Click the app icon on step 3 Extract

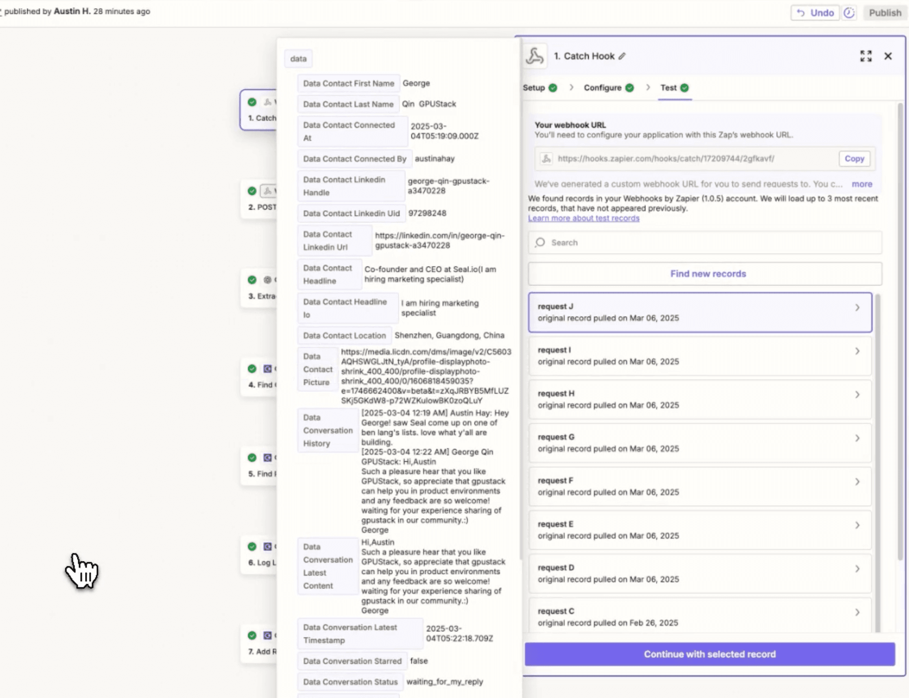(268, 280)
